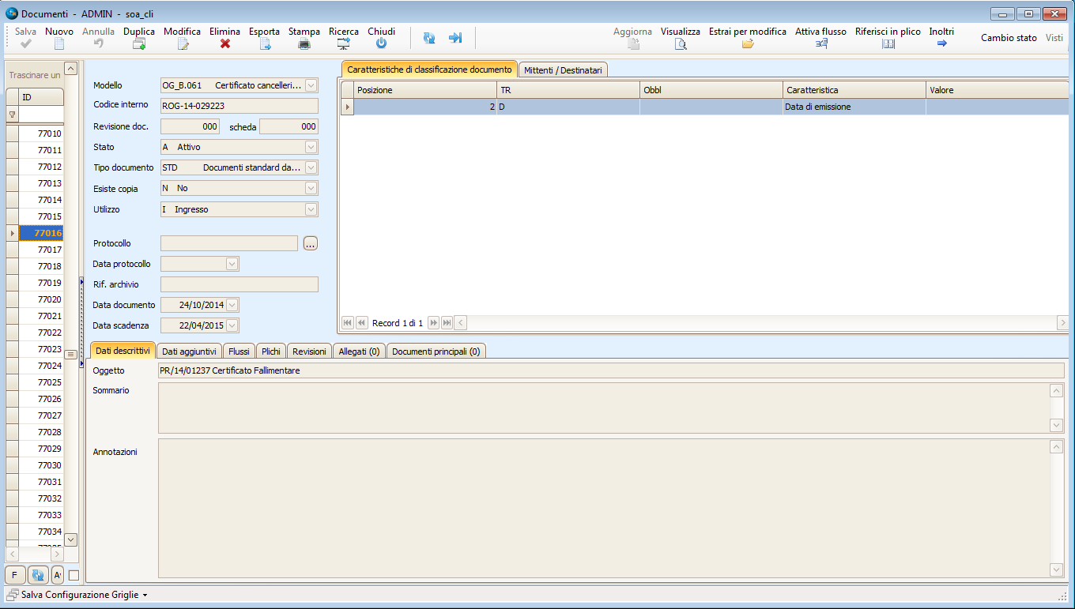Open the Utilizzo dropdown list
This screenshot has height=609, width=1075.
311,209
